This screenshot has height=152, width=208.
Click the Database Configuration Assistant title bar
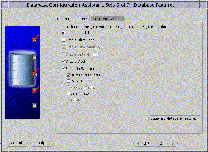point(100,5)
